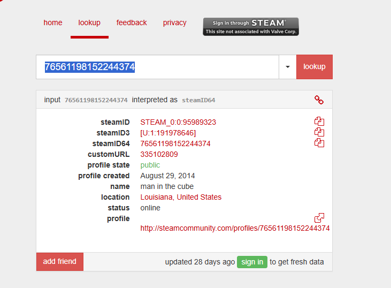Open the steamcommunity.com profile URL link
This screenshot has height=288, width=391.
pyautogui.click(x=235, y=228)
